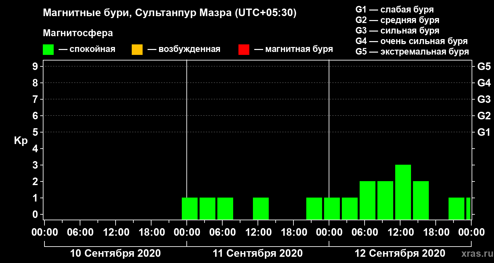Click the 'G4 — очень сильная буря' legend line
The height and width of the screenshot is (263, 494).
coord(412,41)
